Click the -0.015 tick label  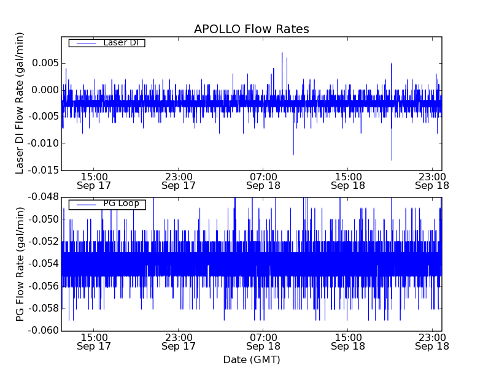(x=43, y=171)
